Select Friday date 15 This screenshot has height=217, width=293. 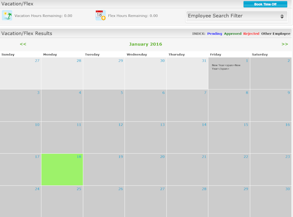point(229,137)
